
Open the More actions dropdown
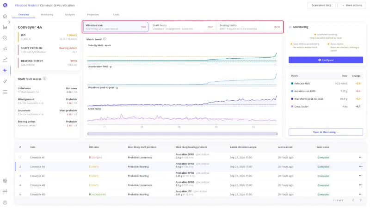point(352,5)
